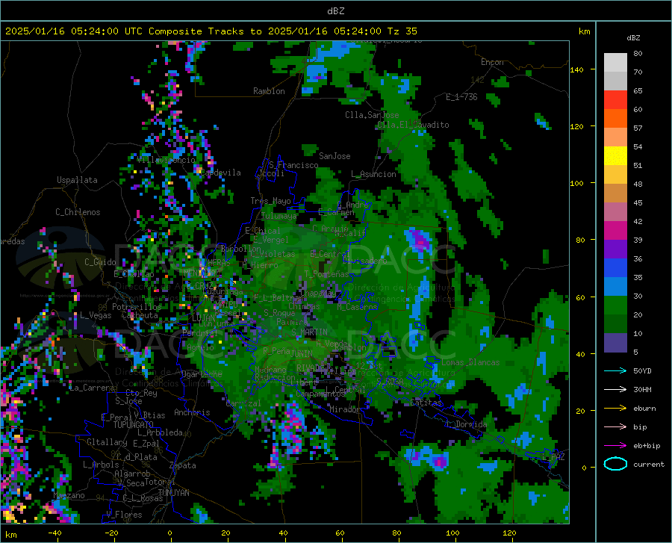Click the 100 km vertical axis tick
Image resolution: width=672 pixels, height=543 pixels.
577,183
